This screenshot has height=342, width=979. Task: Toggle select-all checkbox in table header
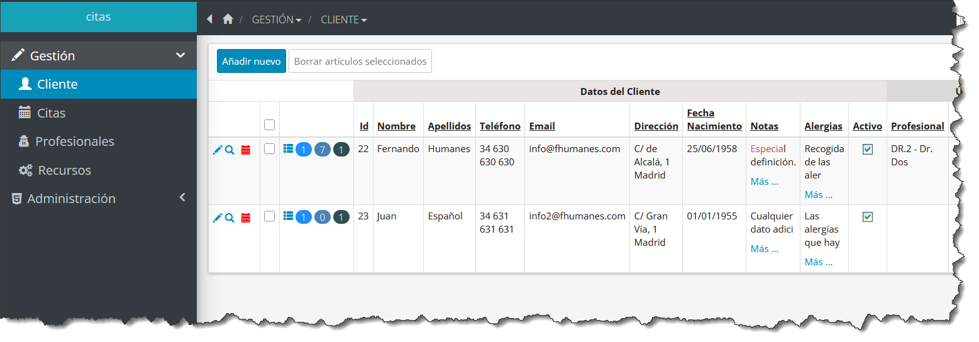point(270,125)
